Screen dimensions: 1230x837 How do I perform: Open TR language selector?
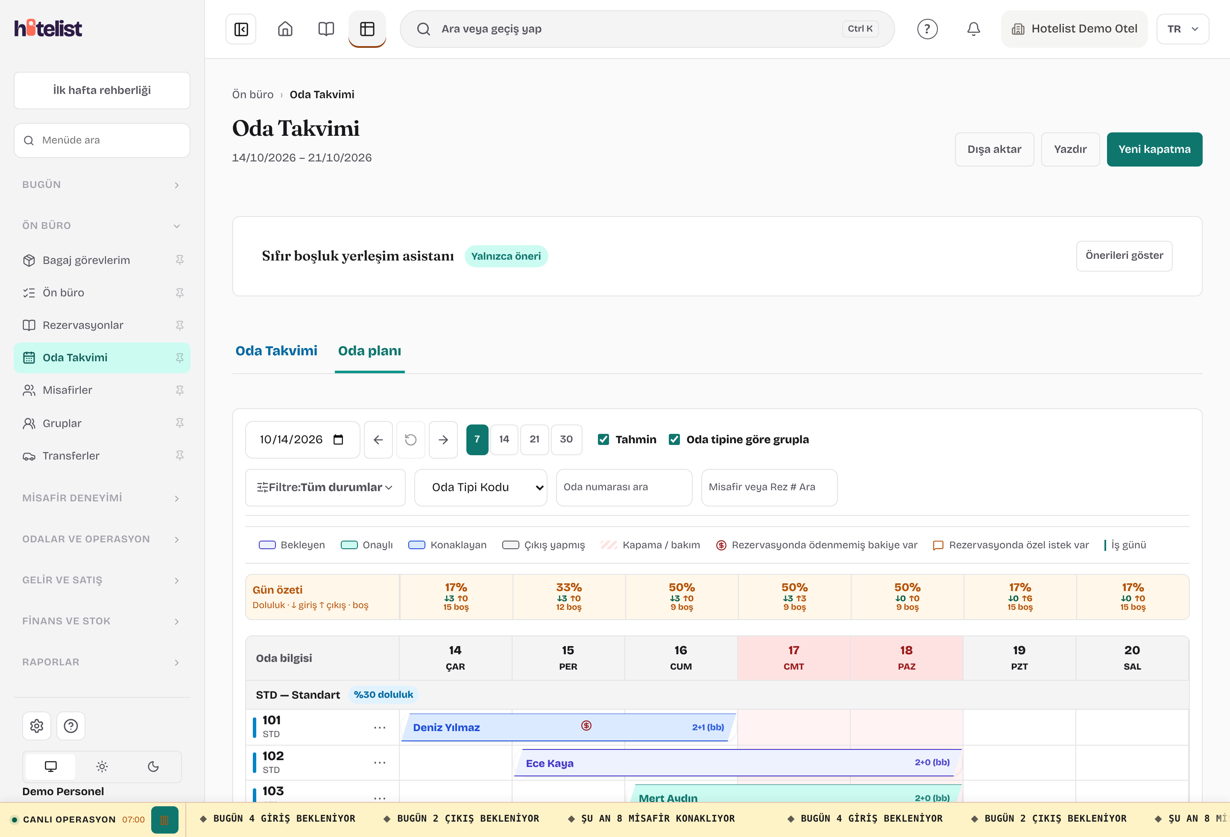[1182, 29]
